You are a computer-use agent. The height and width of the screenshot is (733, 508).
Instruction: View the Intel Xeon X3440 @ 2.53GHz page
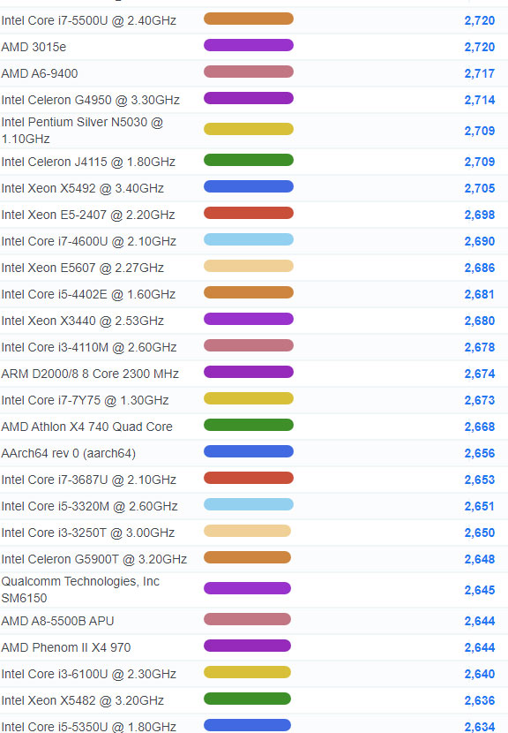(83, 321)
